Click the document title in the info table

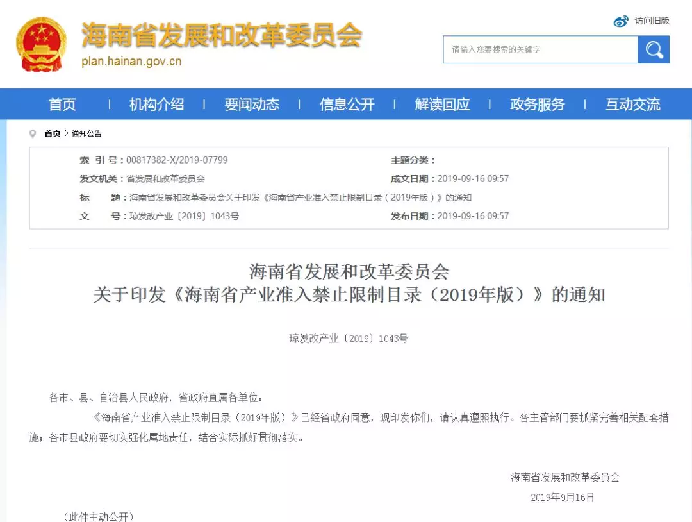[x=300, y=198]
